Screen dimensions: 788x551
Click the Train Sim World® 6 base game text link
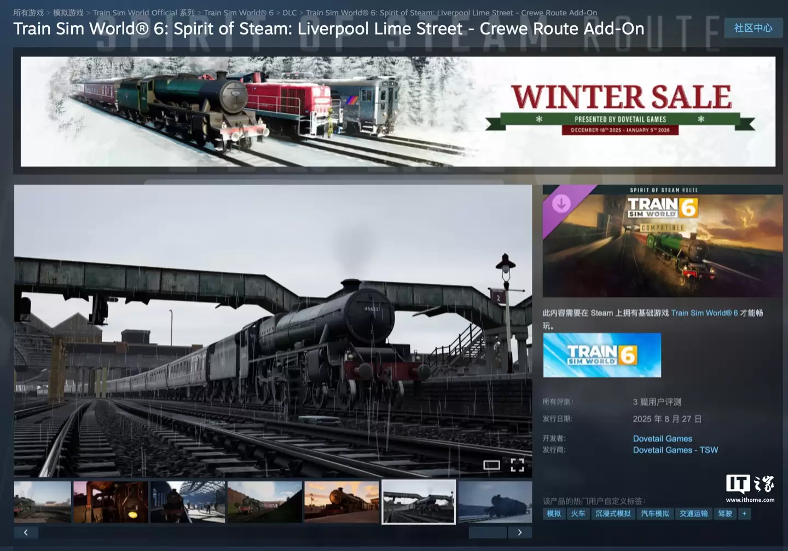coord(704,313)
